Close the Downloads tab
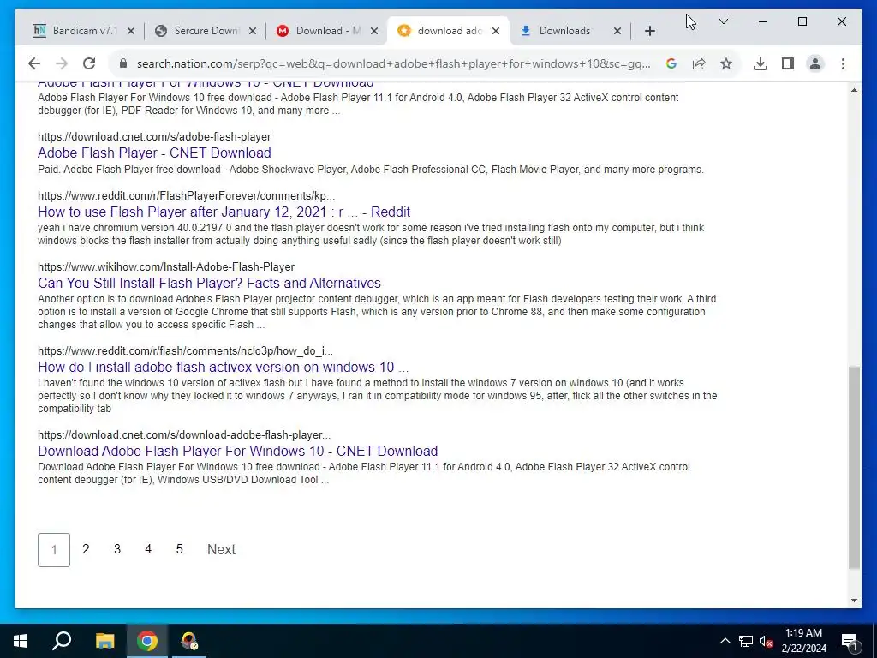This screenshot has width=877, height=658. click(617, 31)
